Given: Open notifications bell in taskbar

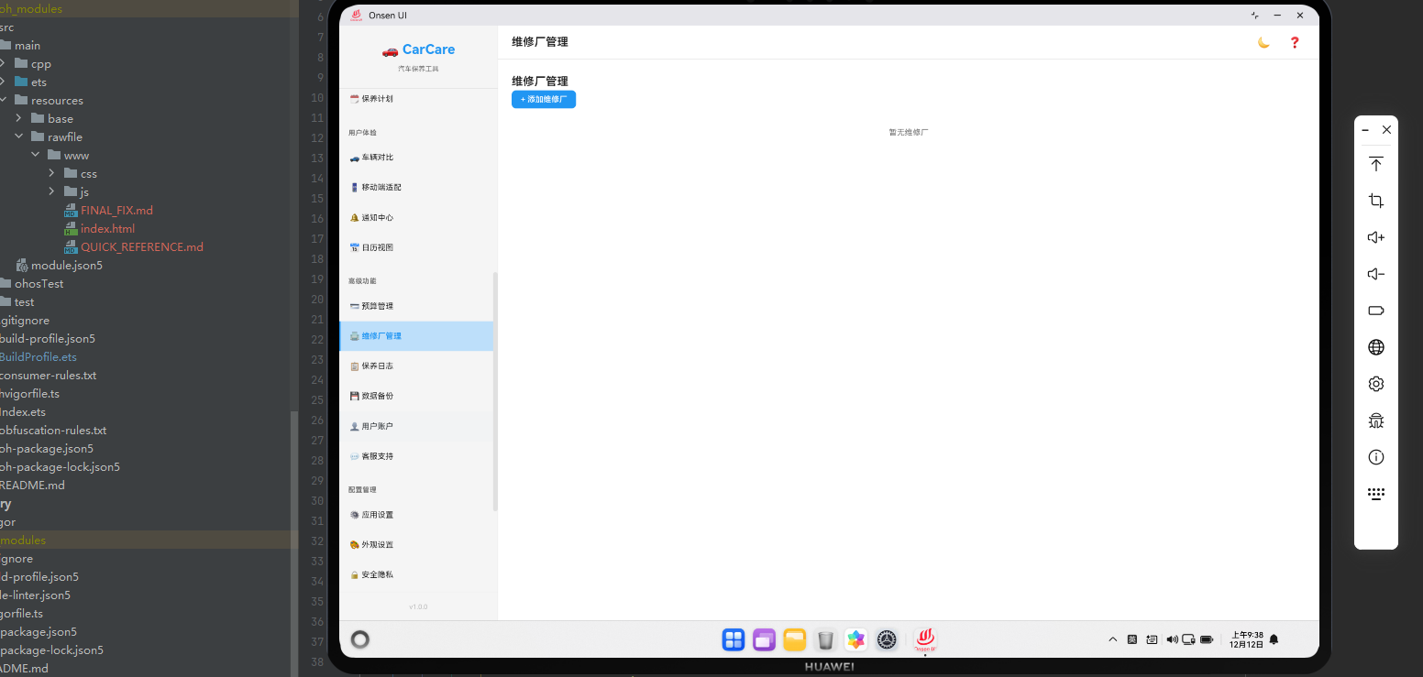Looking at the screenshot, I should coord(1274,639).
